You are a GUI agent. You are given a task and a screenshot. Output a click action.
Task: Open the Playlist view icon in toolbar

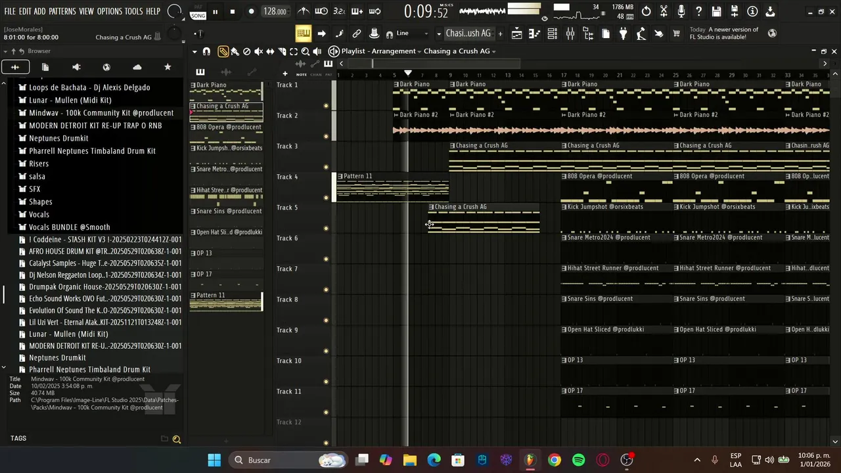516,34
